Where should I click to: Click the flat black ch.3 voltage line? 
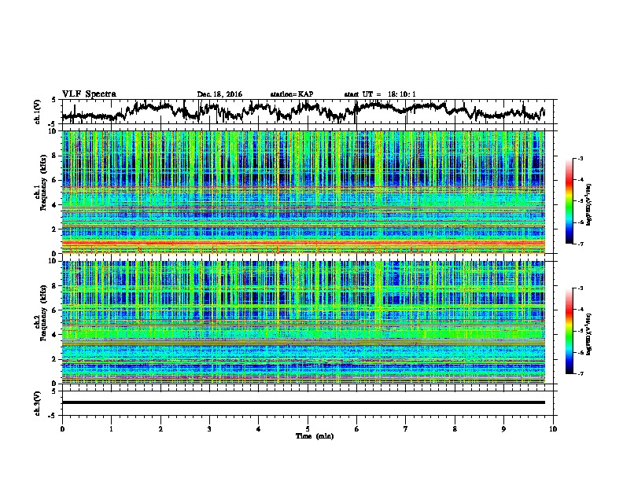click(x=303, y=402)
